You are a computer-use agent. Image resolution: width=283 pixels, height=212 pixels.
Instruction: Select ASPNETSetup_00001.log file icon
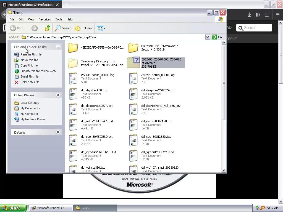coord(133,78)
